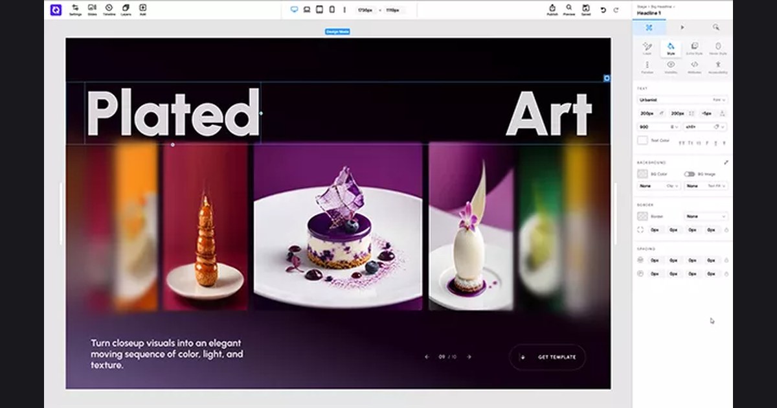The height and width of the screenshot is (408, 777).
Task: Open the Slides panel
Action: point(92,10)
